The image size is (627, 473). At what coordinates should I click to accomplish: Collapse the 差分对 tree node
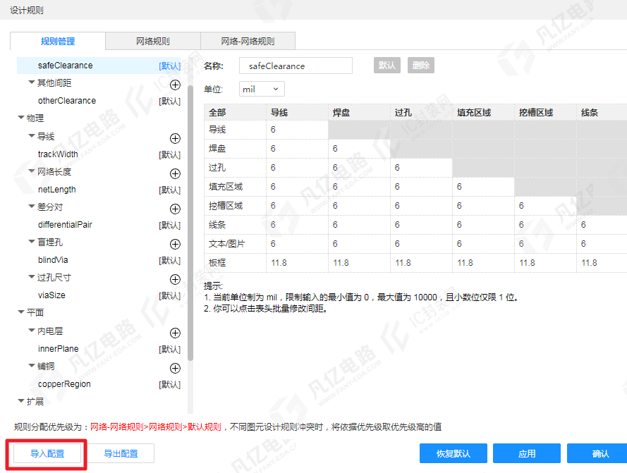[x=32, y=207]
